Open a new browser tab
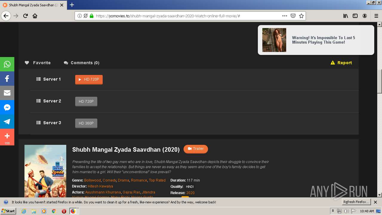The height and width of the screenshot is (215, 382). point(72,5)
